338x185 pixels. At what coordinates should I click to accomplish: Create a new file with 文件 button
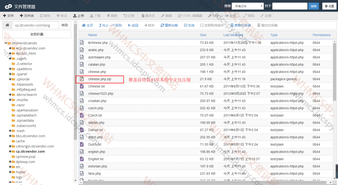(x=8, y=16)
